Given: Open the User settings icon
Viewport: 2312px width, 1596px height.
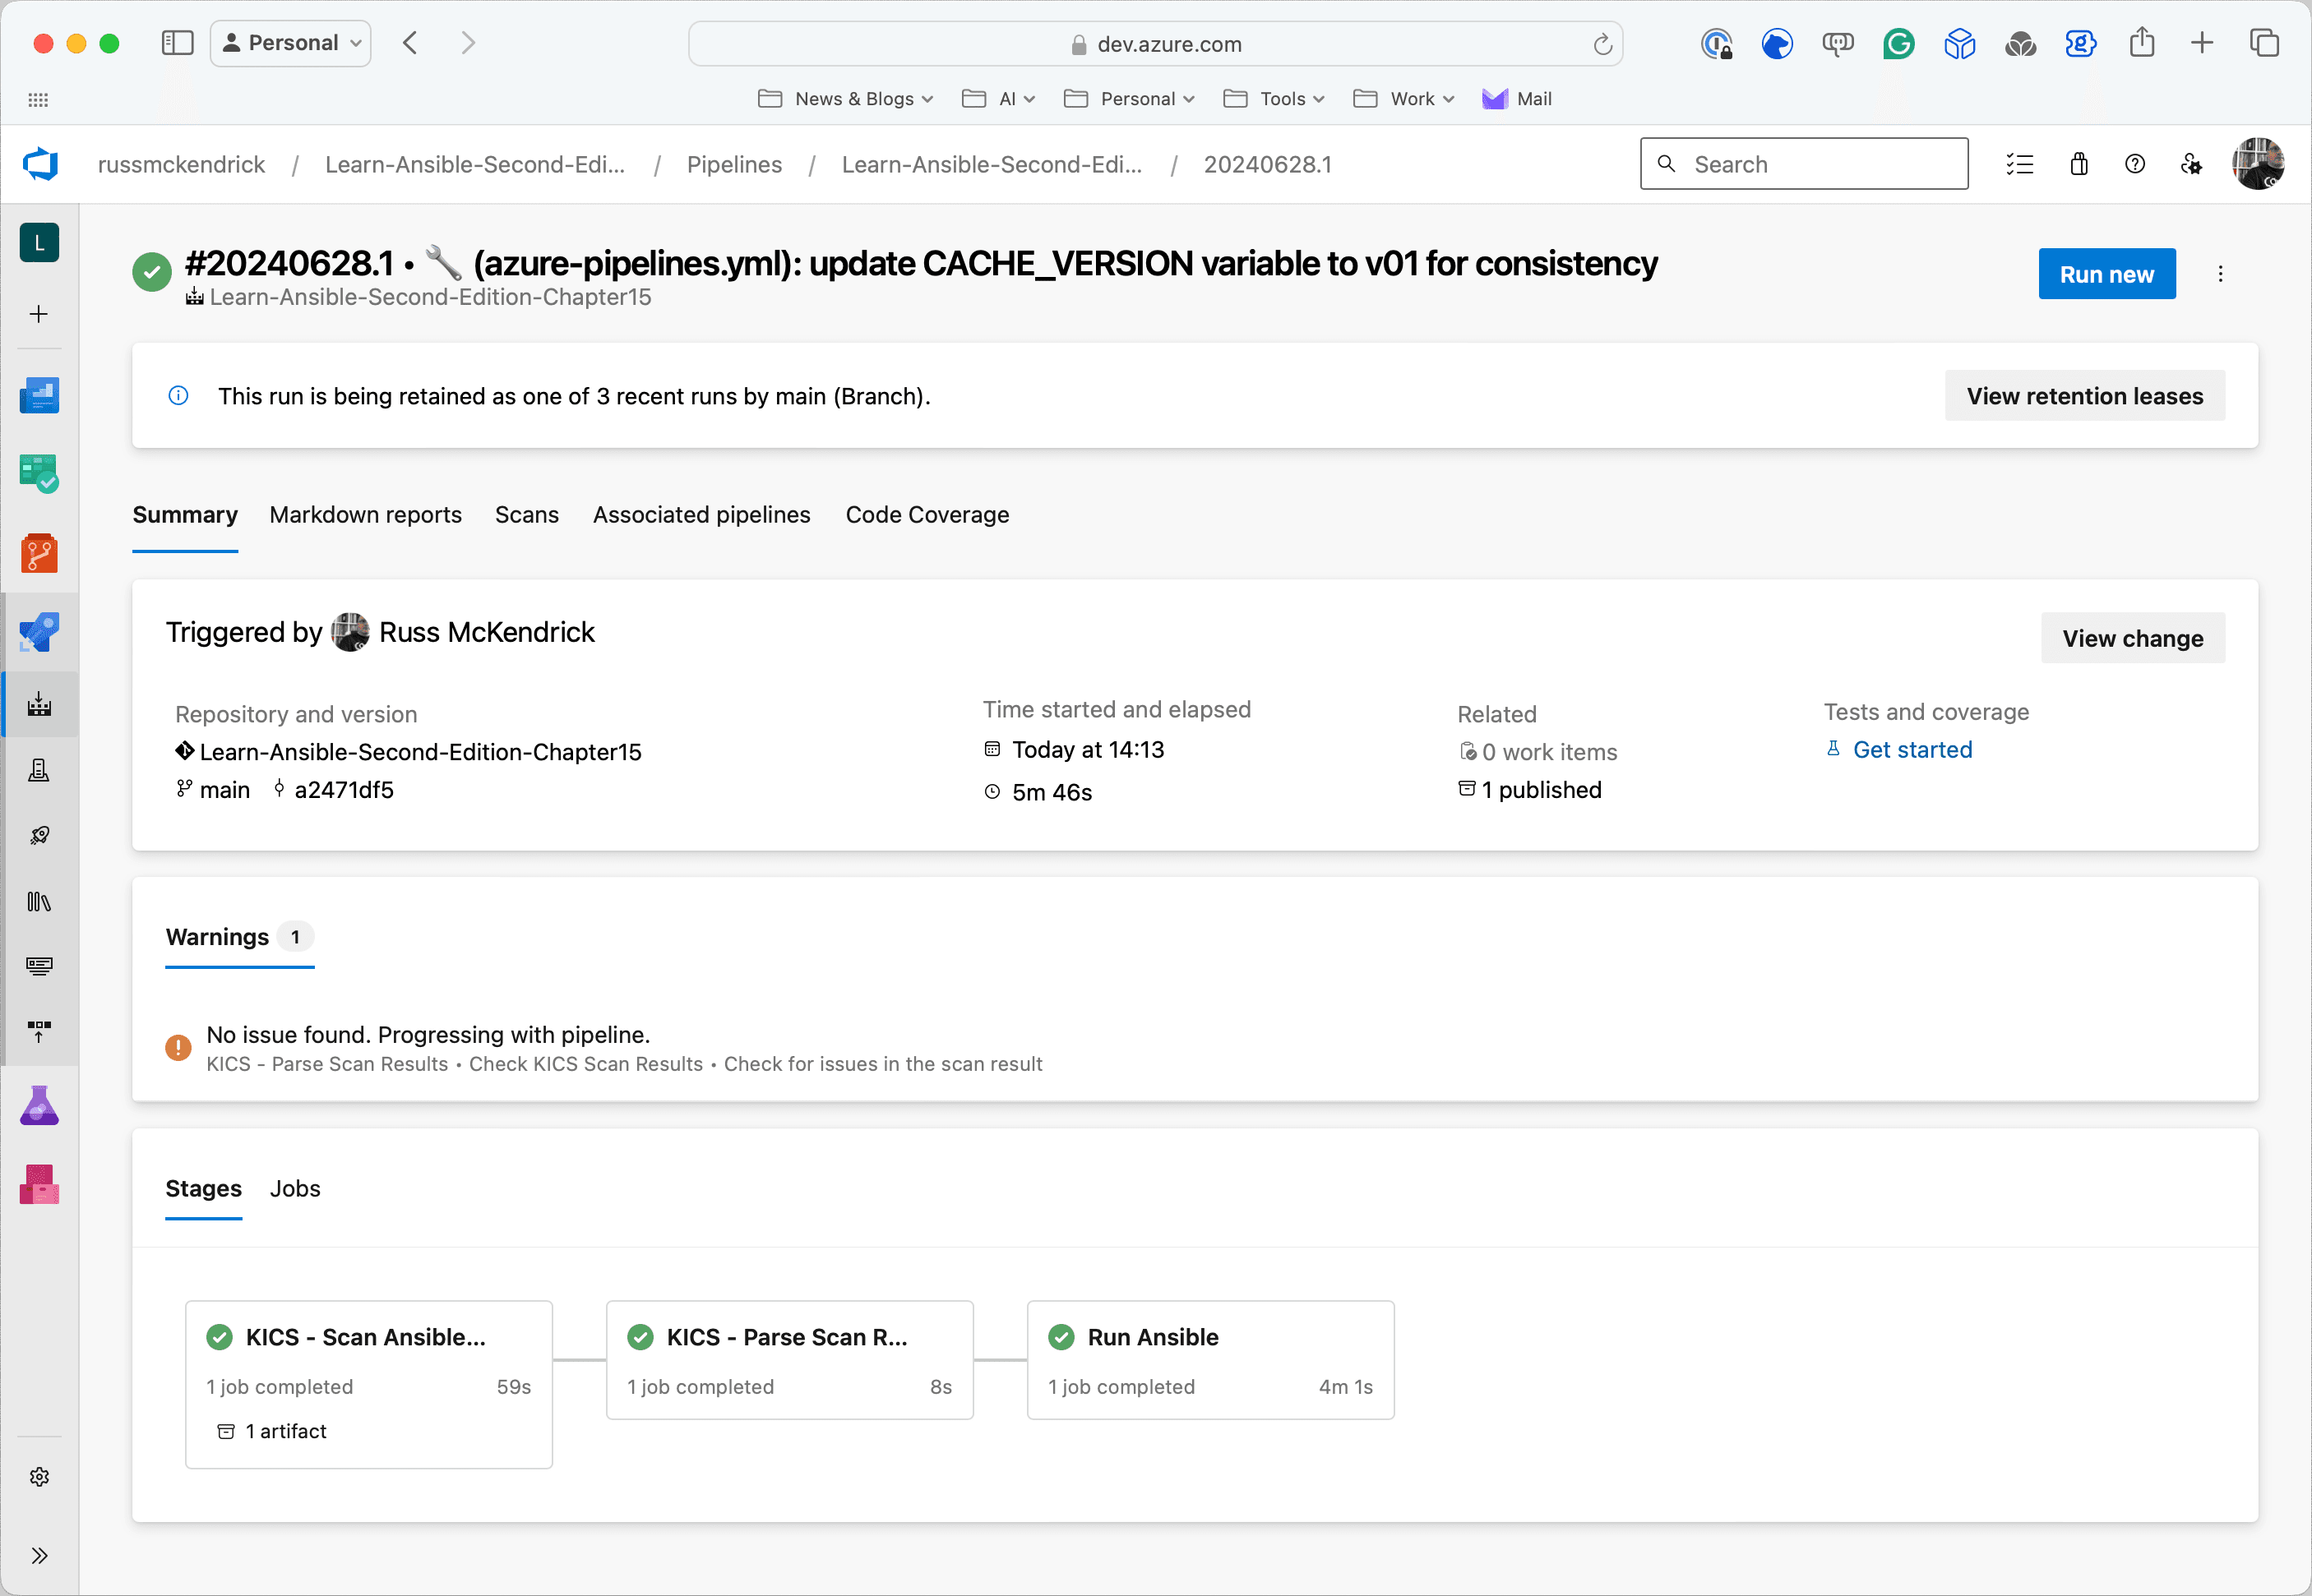Looking at the screenshot, I should coord(2191,164).
